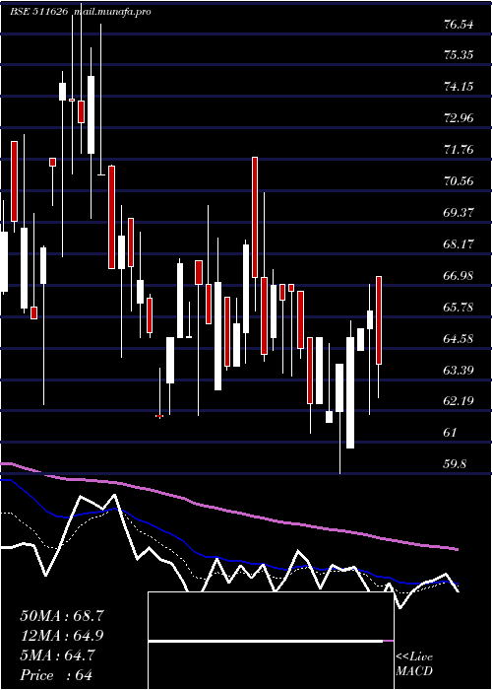Click the 64.58 price axis label
Image resolution: width=492 pixels, height=690 pixels.
[x=459, y=339]
